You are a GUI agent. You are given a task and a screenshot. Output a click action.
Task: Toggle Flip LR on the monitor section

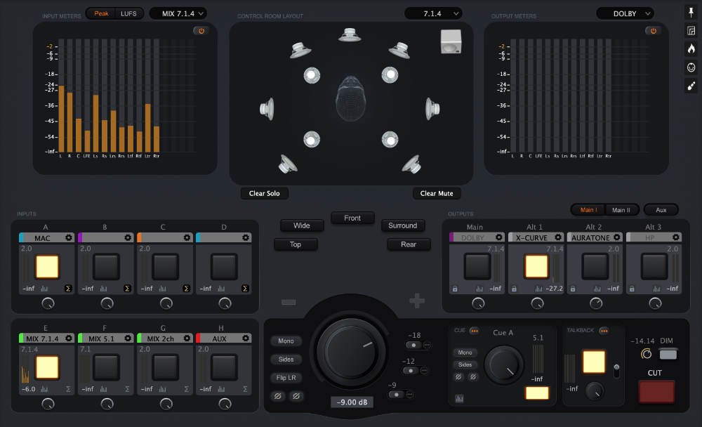(286, 377)
